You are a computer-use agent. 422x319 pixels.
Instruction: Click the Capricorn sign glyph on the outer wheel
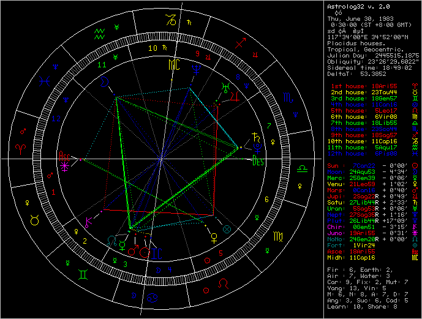click(171, 20)
